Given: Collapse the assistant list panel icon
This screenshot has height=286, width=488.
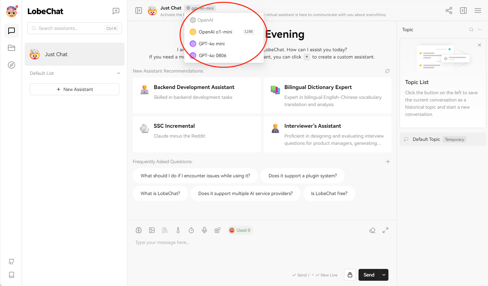Looking at the screenshot, I should tap(139, 11).
